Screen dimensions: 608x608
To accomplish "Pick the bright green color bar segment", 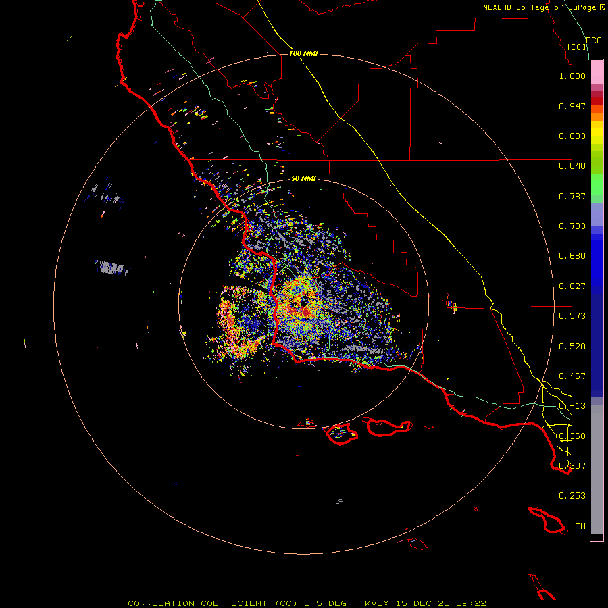I will [597, 184].
